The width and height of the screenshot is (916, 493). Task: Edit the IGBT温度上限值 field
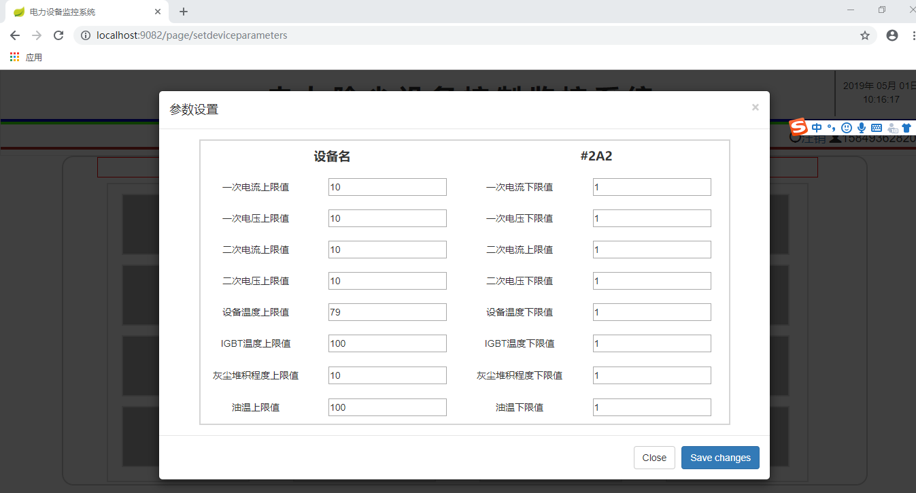[388, 343]
